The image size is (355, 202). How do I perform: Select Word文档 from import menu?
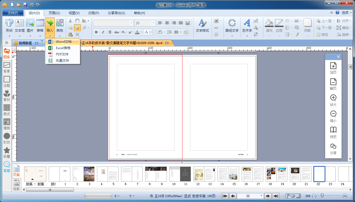[x=63, y=42]
